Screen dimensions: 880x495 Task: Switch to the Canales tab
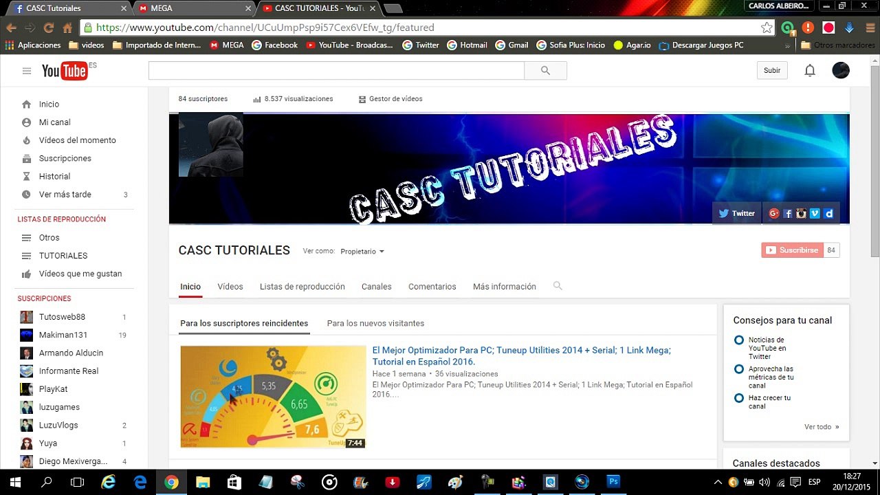pyautogui.click(x=377, y=287)
